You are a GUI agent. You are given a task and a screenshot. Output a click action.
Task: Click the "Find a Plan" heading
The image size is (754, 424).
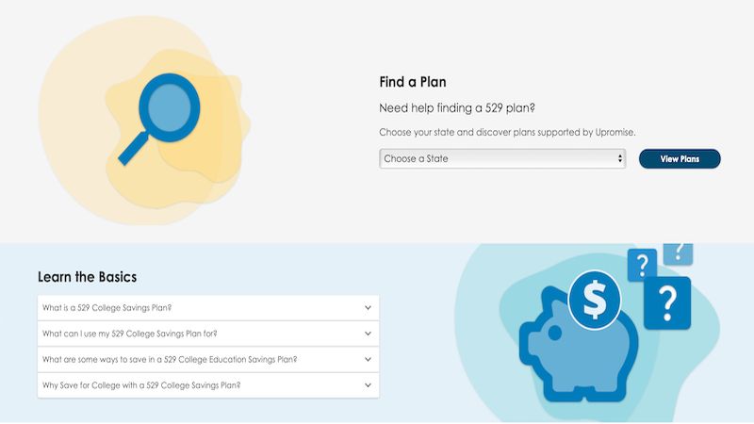pos(413,82)
